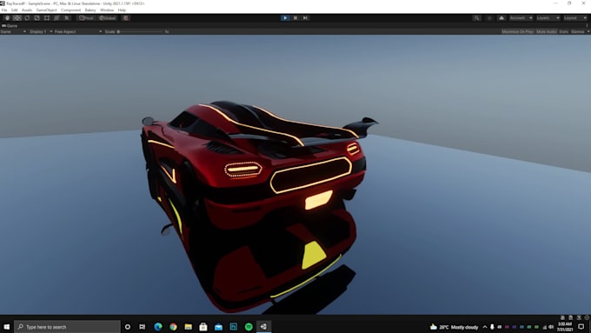The width and height of the screenshot is (591, 333).
Task: Step forward one frame
Action: click(x=305, y=17)
